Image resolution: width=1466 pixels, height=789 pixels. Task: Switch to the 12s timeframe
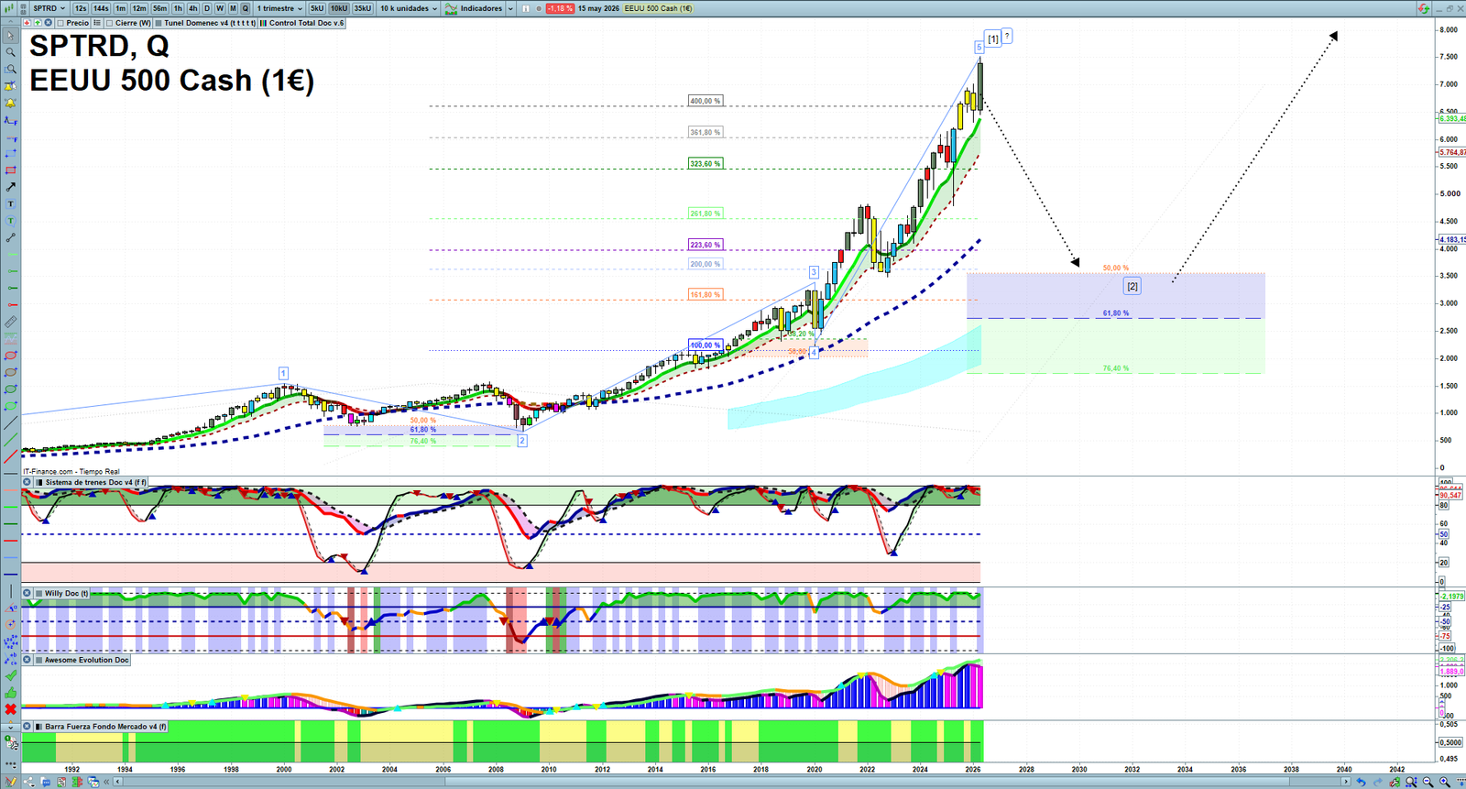pos(81,8)
